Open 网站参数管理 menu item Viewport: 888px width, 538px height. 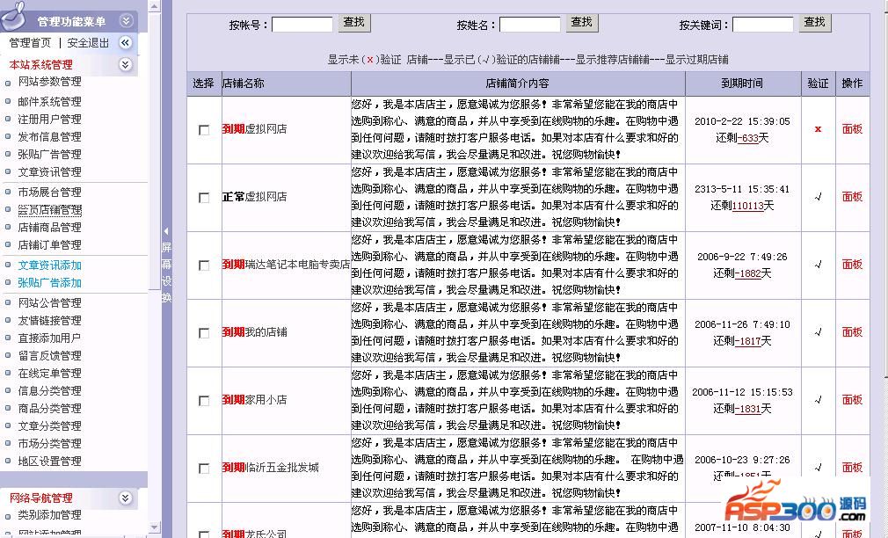tap(49, 82)
